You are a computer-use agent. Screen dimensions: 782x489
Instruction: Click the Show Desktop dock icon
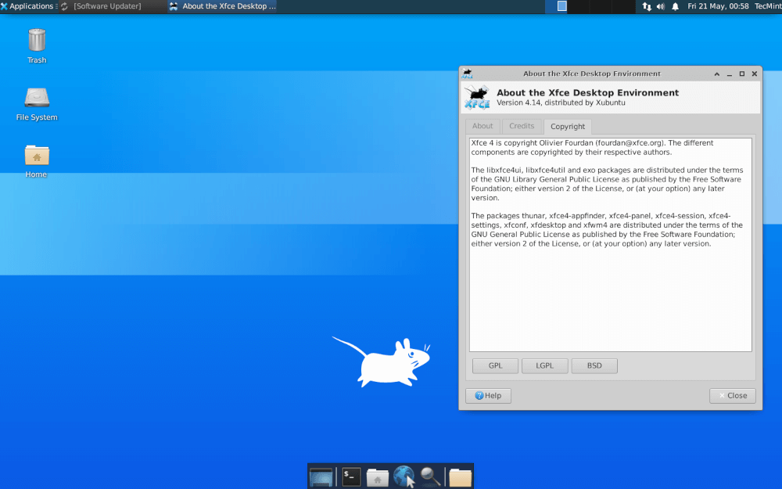(x=321, y=476)
